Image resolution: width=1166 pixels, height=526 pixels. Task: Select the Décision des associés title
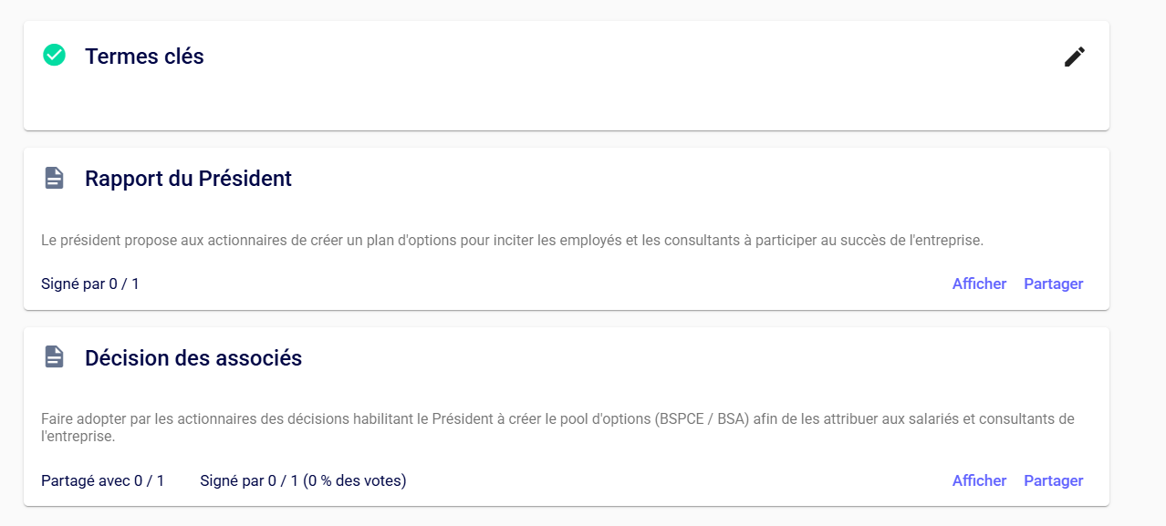tap(193, 358)
